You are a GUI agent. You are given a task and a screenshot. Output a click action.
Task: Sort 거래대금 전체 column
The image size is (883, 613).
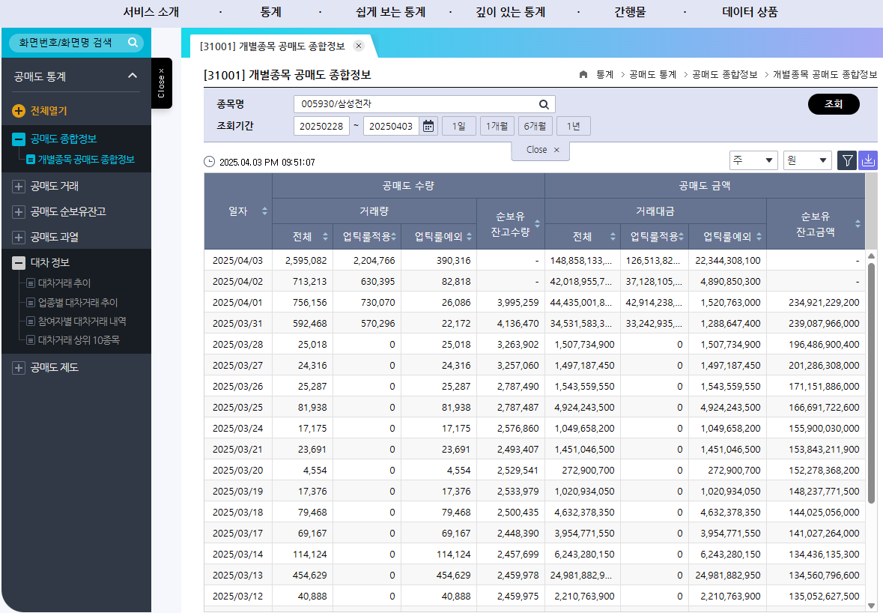tap(613, 238)
